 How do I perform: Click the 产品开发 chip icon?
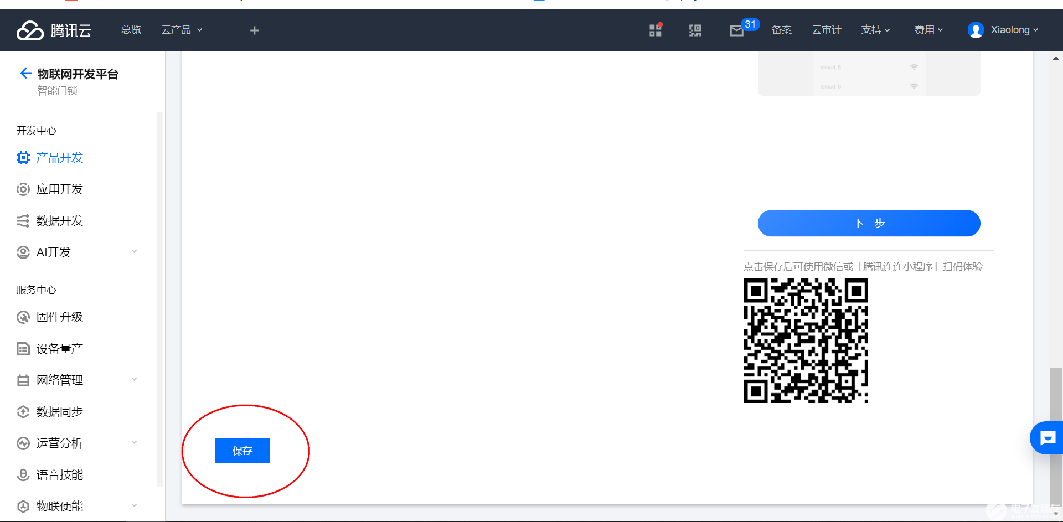click(x=23, y=158)
